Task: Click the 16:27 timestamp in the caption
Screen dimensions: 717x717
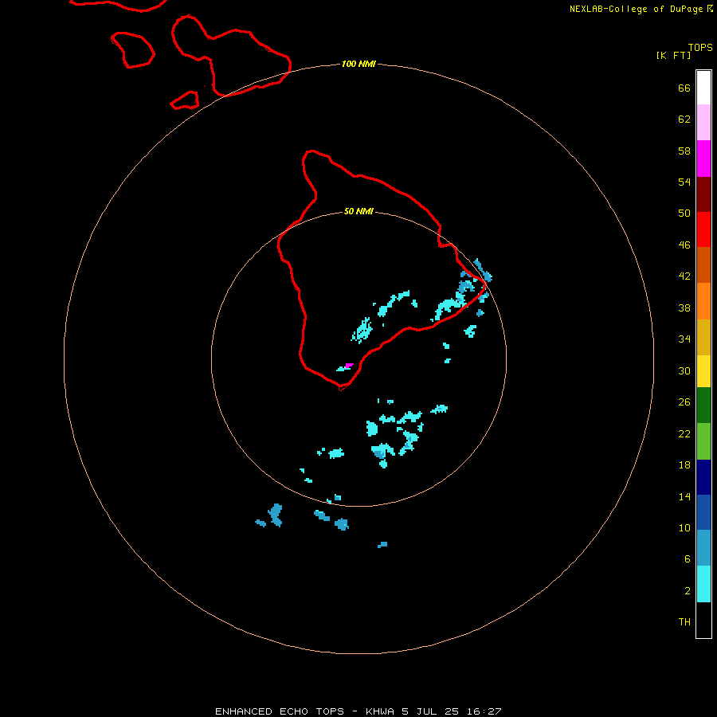Action: tap(484, 711)
